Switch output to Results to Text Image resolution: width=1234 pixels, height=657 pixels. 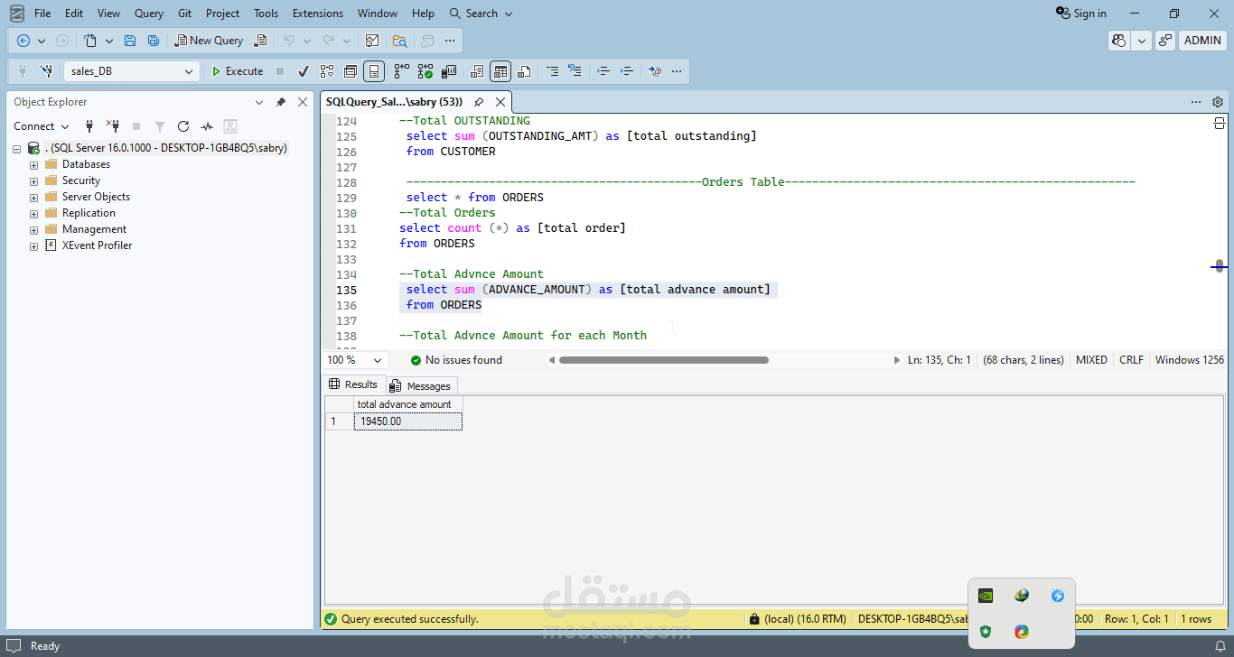pos(477,71)
